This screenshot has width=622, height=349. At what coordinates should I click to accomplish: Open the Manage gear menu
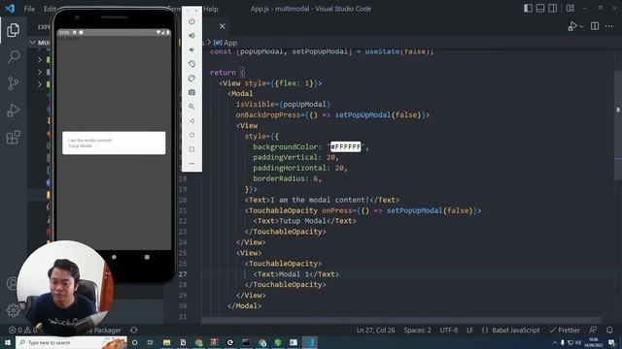coord(13,310)
